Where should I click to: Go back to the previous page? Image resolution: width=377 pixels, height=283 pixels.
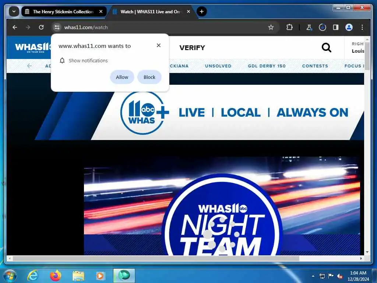point(15,27)
